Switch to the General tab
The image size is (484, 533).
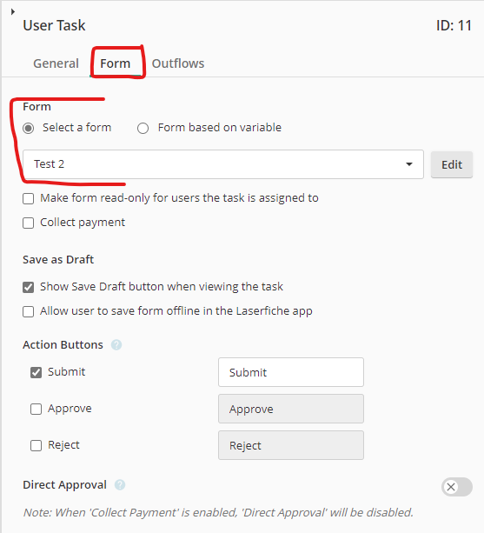pos(56,63)
